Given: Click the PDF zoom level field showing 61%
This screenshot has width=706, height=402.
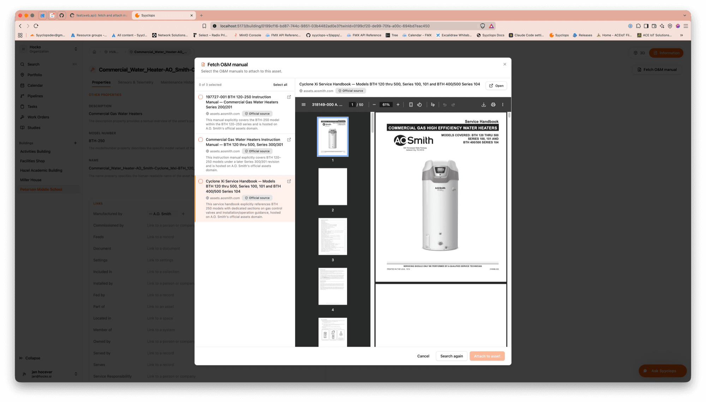Looking at the screenshot, I should [x=386, y=105].
